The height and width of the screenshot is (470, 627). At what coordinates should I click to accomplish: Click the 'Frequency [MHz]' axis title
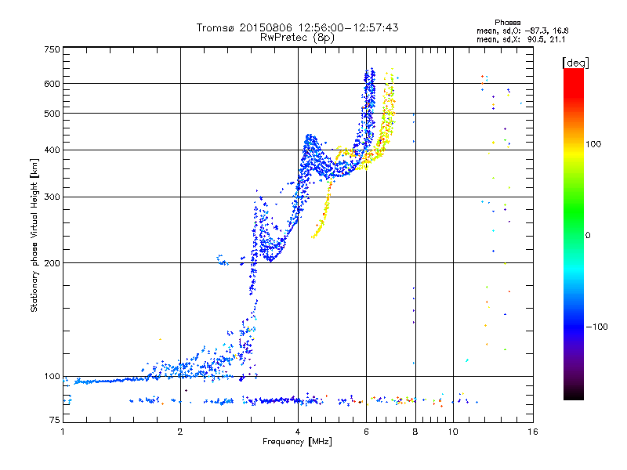[x=297, y=442]
